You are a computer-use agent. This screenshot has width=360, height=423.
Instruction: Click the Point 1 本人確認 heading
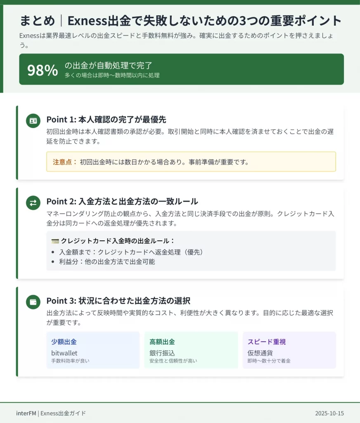[x=106, y=119]
